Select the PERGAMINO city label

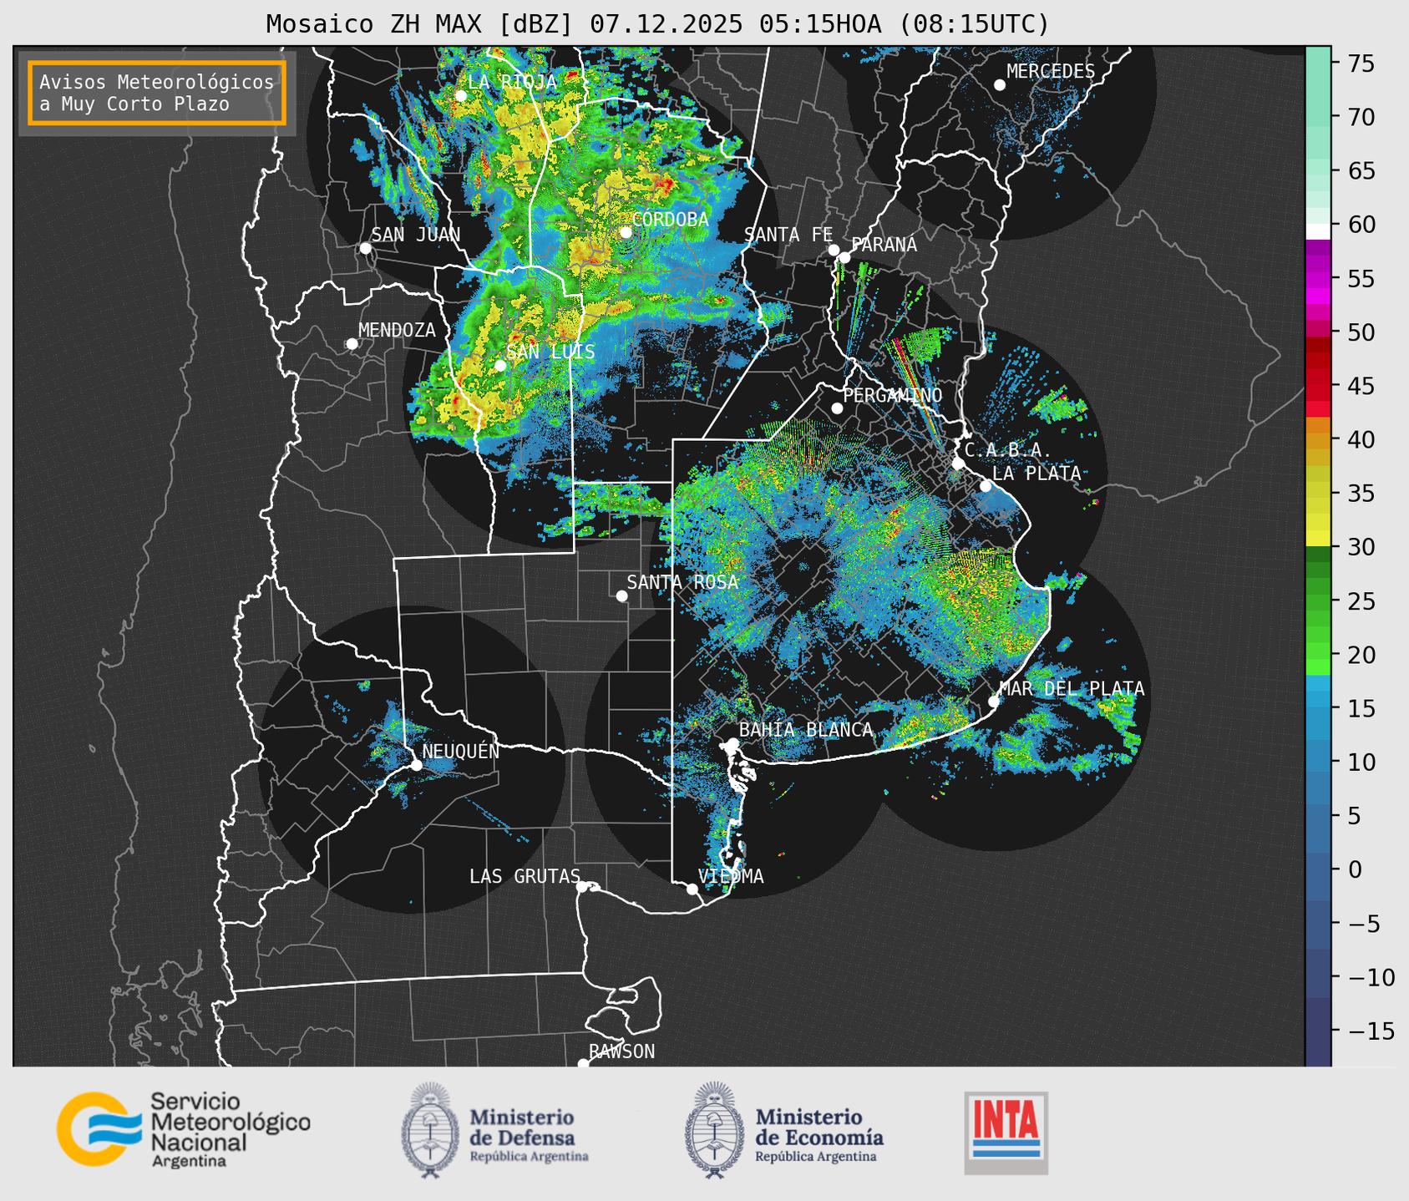click(x=893, y=395)
